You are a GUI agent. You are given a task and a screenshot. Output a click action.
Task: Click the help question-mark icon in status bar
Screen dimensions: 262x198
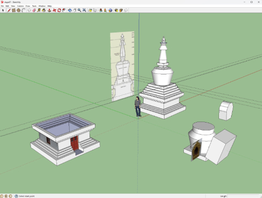(x=16, y=196)
